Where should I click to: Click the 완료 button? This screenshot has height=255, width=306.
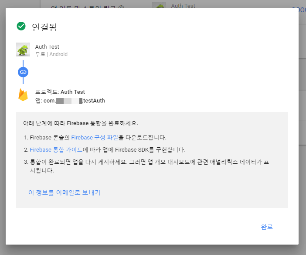pyautogui.click(x=267, y=227)
